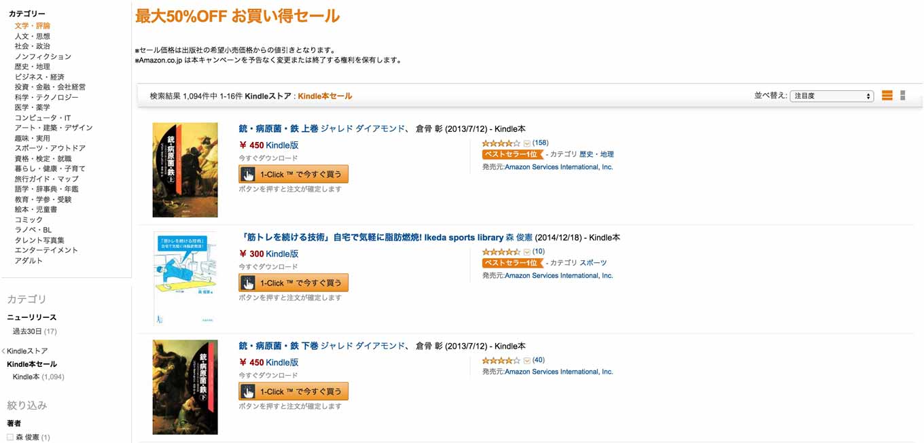The height and width of the screenshot is (443, 924).
Task: Select ビジネス・経済 category
Action: coord(39,77)
